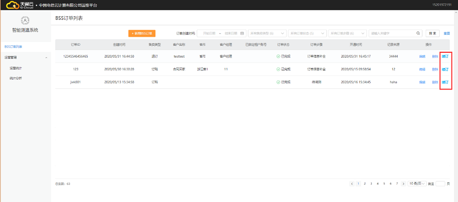Click the 开通时间 column header
Screen dimensions: 458x202
(x=356, y=45)
